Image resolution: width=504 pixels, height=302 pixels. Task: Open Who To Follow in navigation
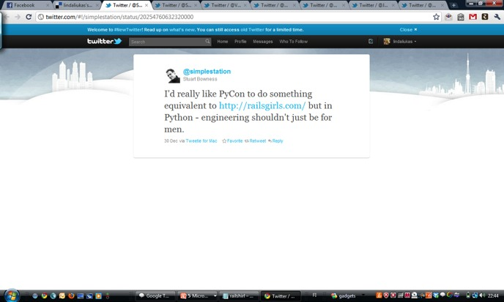click(x=294, y=42)
